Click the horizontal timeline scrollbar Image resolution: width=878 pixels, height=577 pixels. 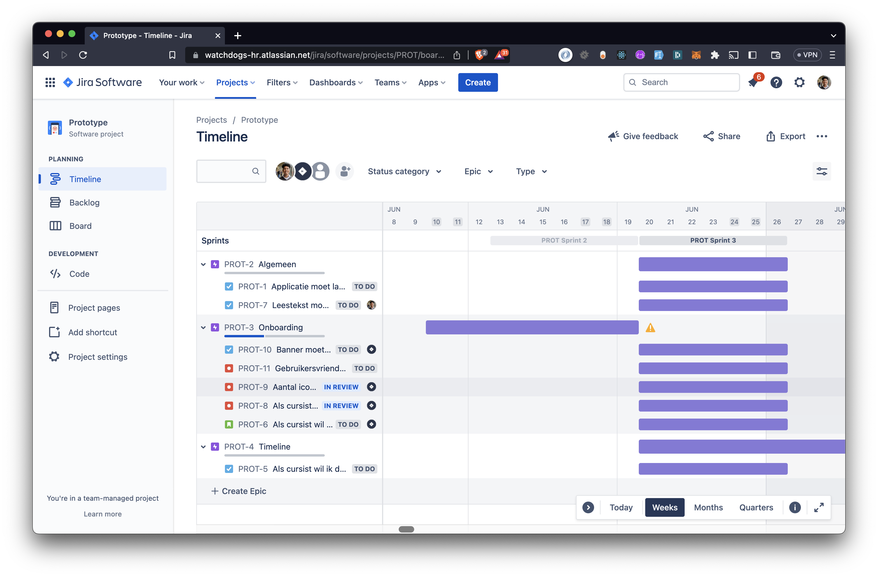pos(407,529)
